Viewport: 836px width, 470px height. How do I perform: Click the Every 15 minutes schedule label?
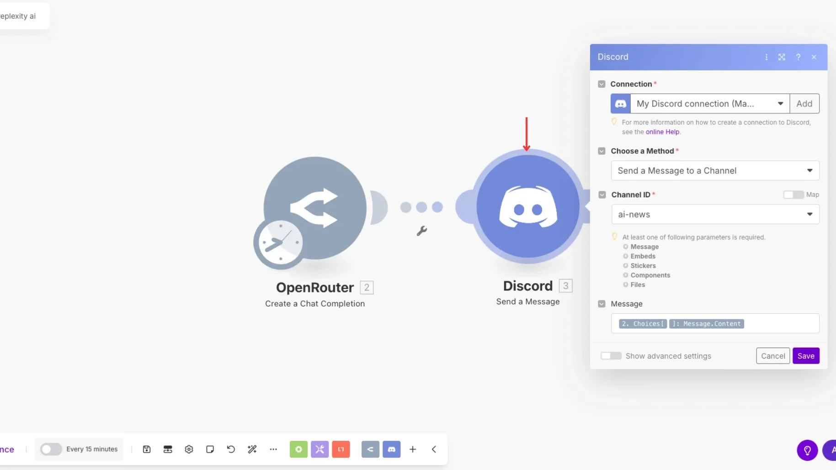(92, 449)
